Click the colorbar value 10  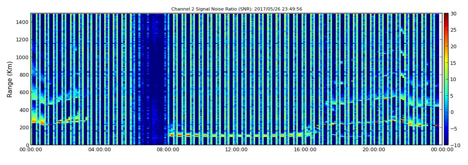point(454,79)
